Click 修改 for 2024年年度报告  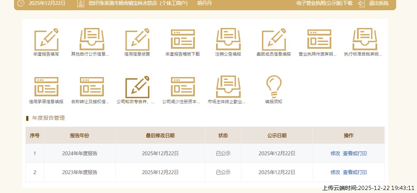pyautogui.click(x=335, y=153)
